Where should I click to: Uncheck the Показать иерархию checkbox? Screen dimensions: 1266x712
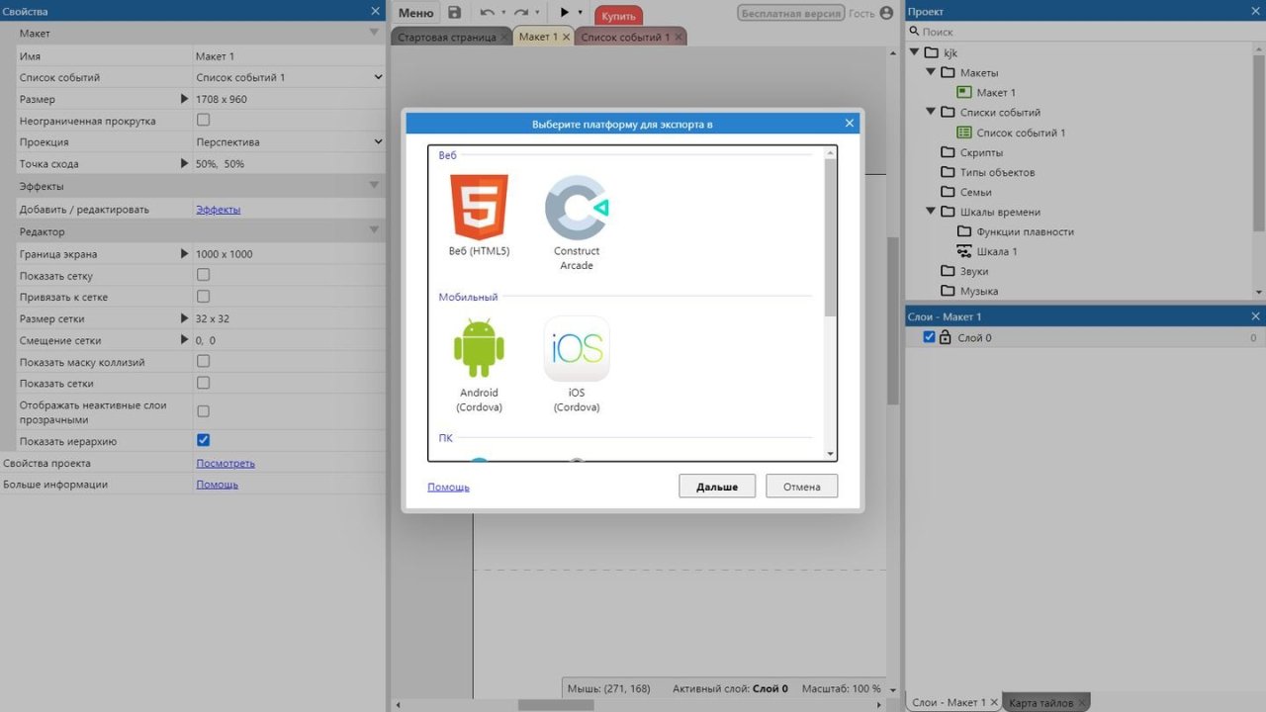(x=203, y=440)
